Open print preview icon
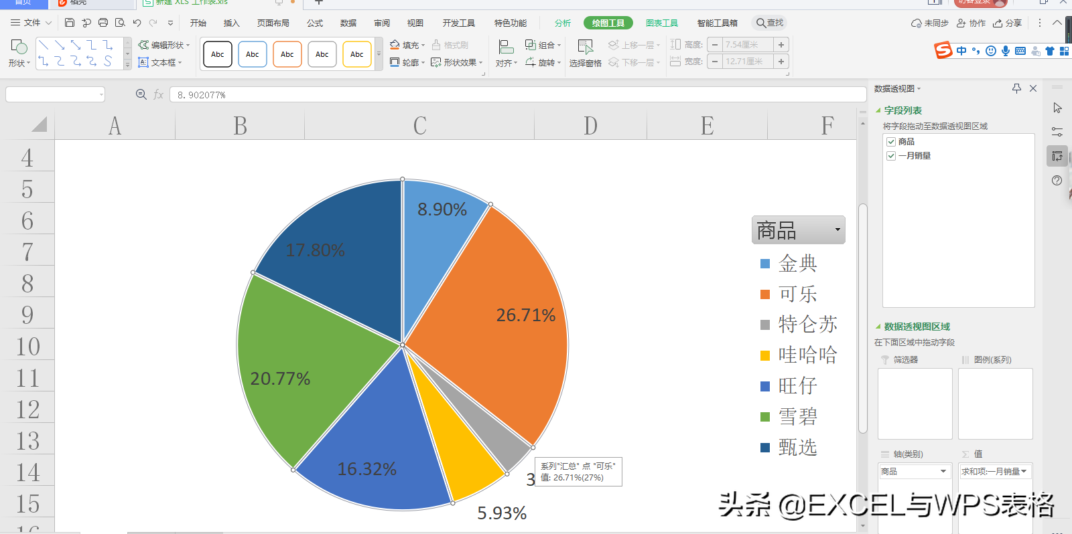Screen dimensions: 1072x534 pyautogui.click(x=120, y=23)
